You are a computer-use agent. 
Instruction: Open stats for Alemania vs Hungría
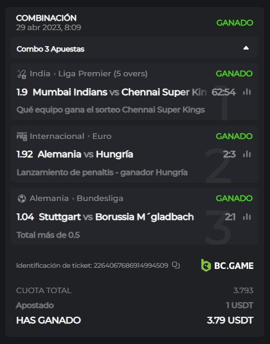[x=247, y=154]
